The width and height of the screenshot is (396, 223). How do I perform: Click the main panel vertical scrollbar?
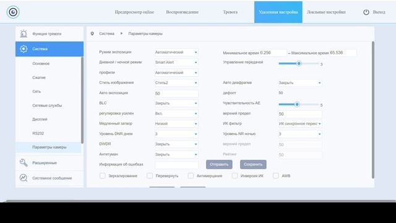(373, 110)
